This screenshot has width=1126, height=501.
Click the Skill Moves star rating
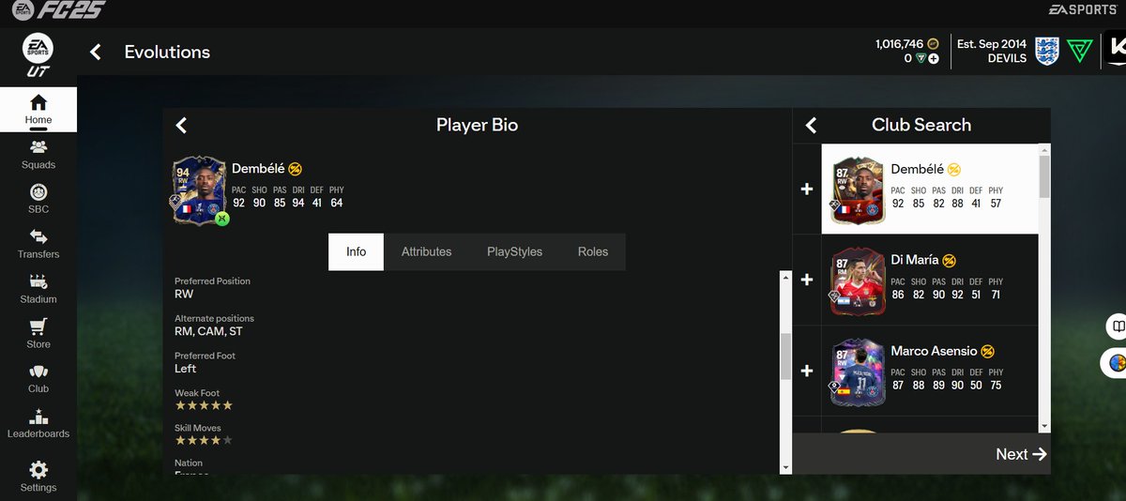(204, 440)
